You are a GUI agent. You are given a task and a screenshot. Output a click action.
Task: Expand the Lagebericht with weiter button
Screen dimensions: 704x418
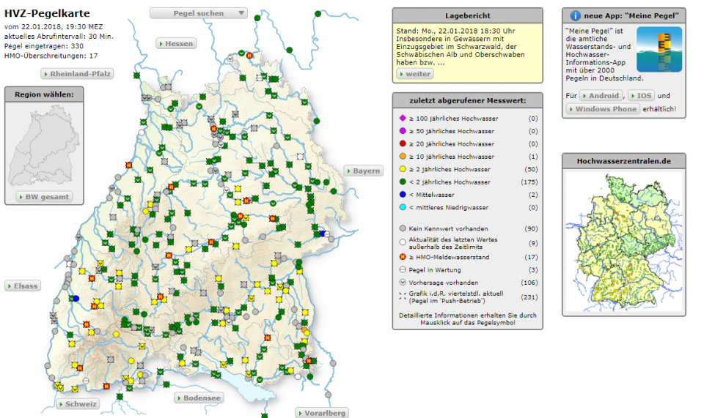415,74
